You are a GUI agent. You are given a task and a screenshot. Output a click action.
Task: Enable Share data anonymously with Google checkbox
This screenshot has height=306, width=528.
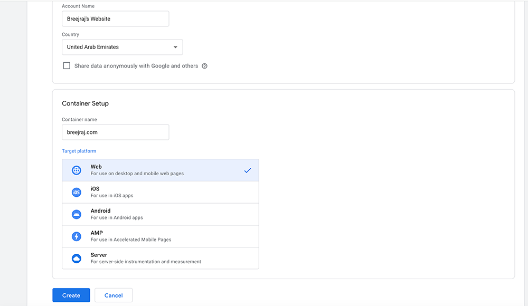(x=67, y=65)
